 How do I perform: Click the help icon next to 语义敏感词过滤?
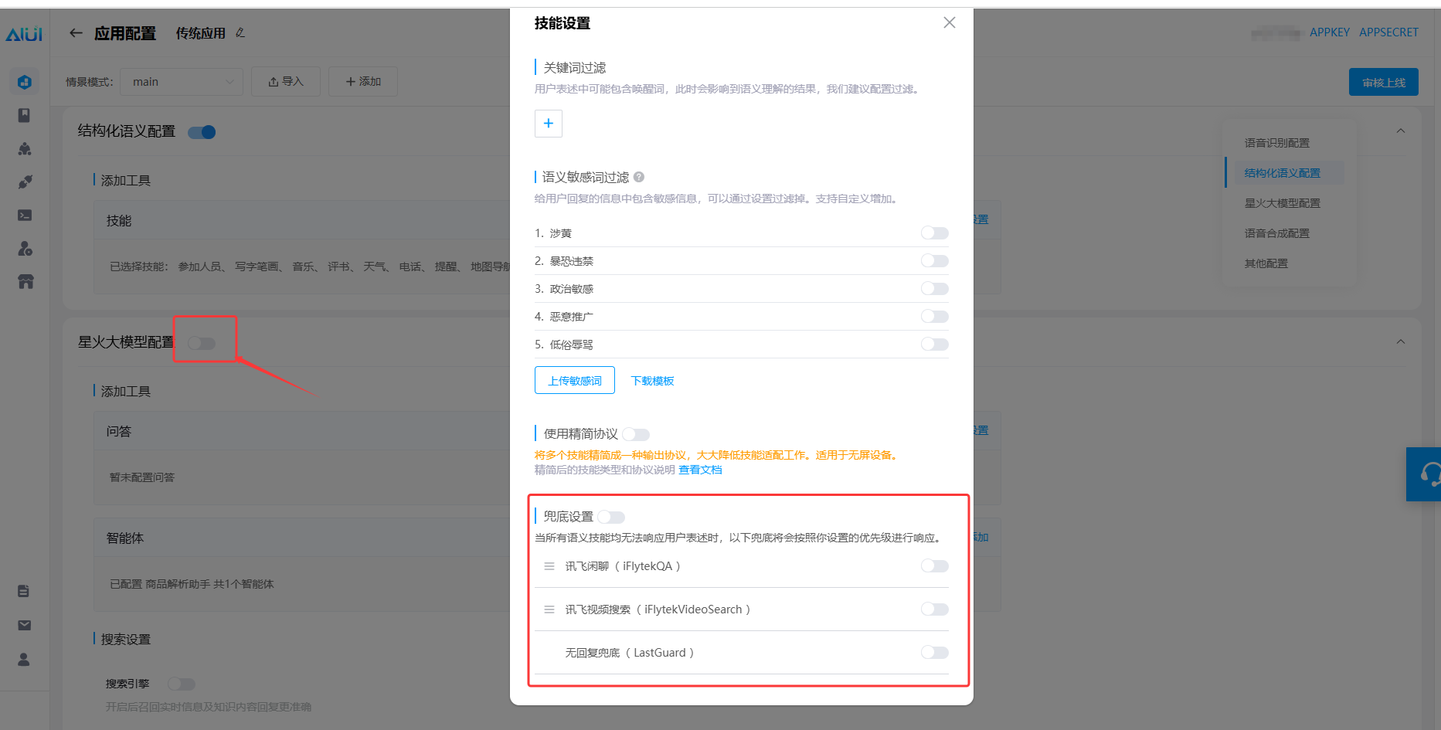[639, 177]
